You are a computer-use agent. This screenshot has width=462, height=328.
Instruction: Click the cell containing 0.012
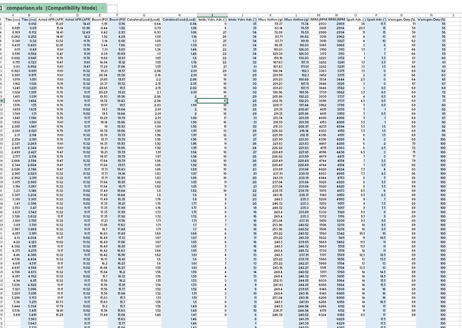29,24
